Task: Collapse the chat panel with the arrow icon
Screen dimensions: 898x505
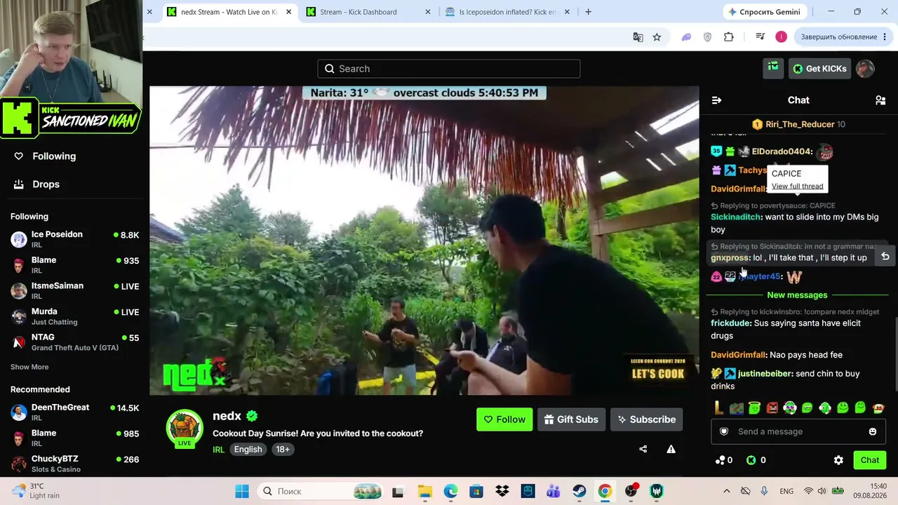Action: [x=716, y=100]
